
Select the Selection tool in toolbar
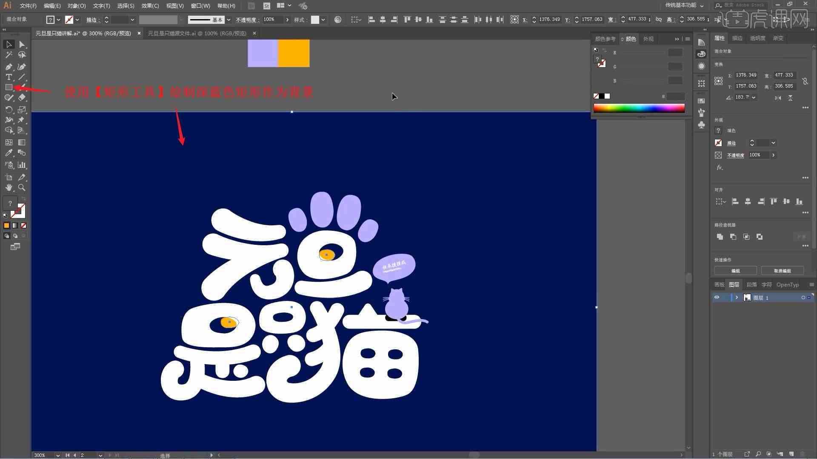point(8,44)
